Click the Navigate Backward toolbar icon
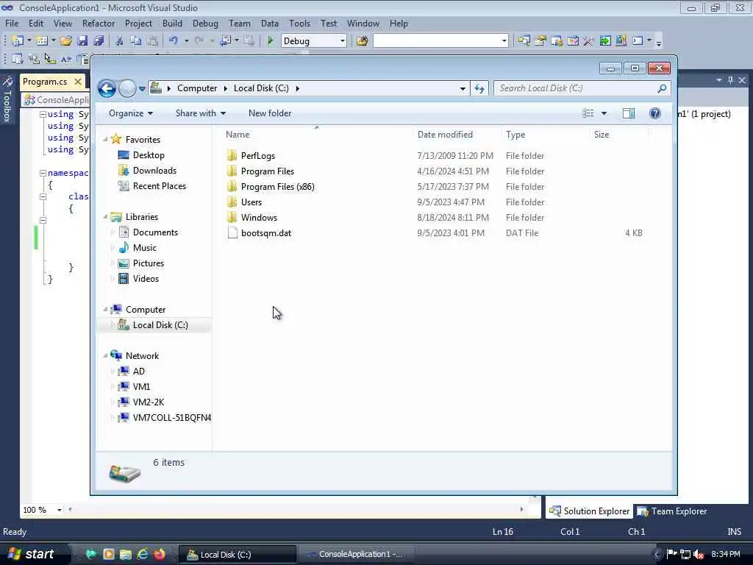This screenshot has height=565, width=753. coord(226,41)
